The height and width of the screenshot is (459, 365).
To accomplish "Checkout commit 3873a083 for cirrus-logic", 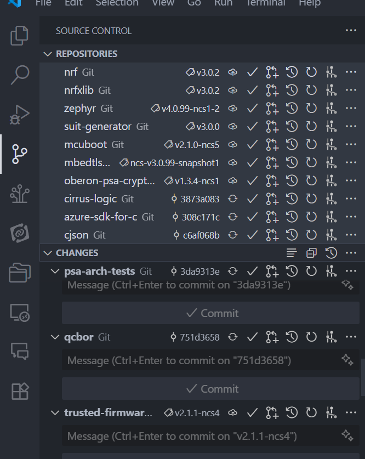I will point(195,199).
